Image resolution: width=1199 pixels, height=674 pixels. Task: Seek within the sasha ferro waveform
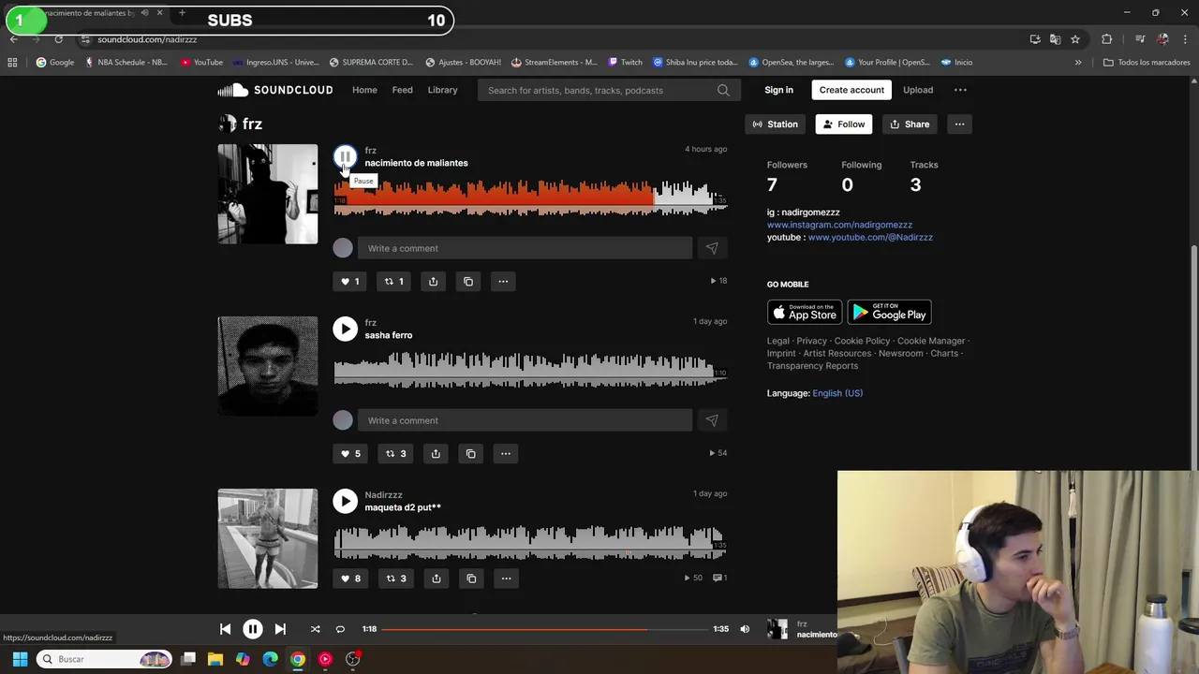(x=529, y=371)
